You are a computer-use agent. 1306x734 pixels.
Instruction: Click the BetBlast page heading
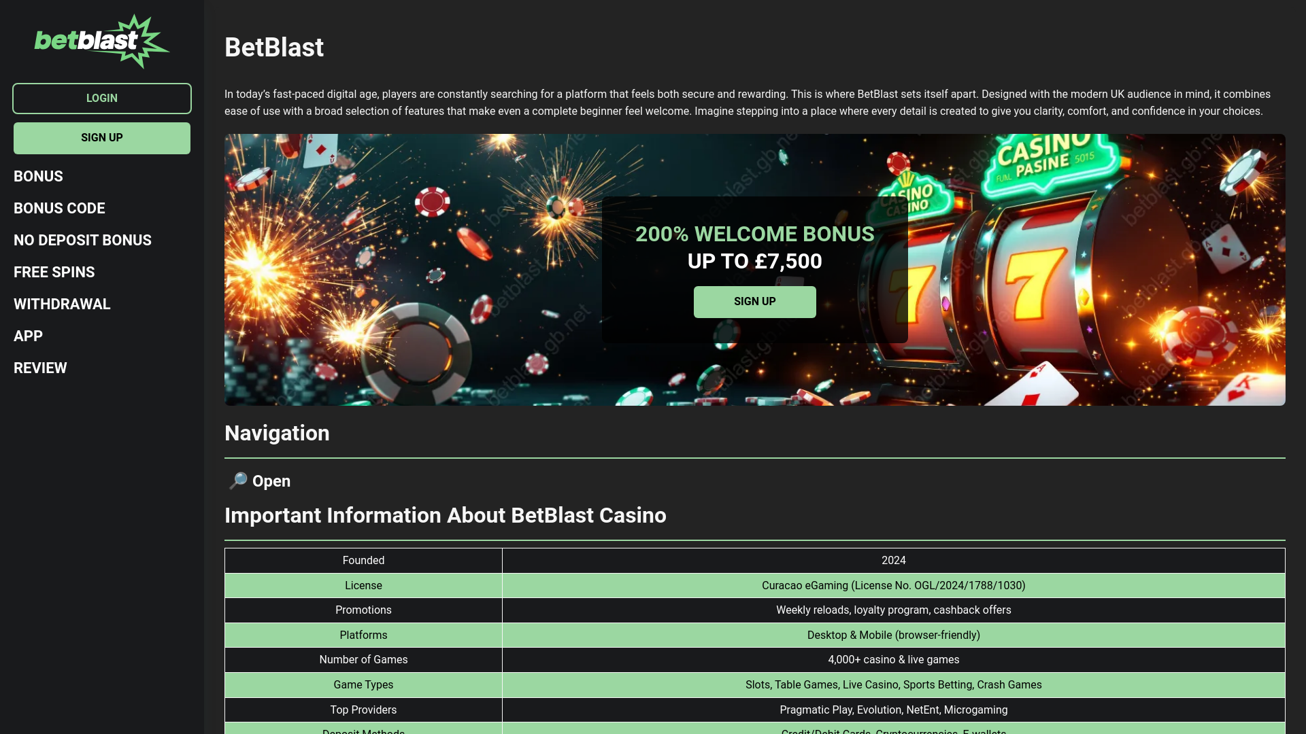pos(274,48)
